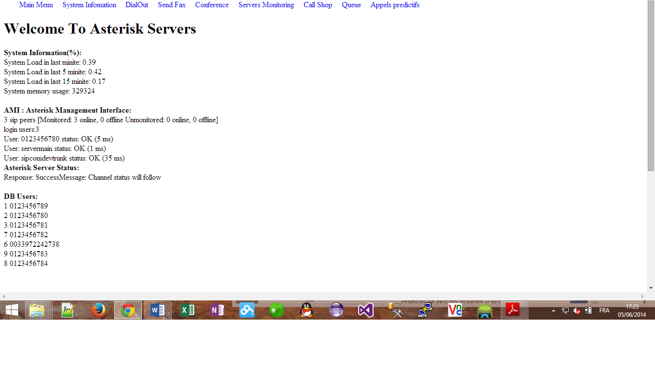Open the VNC viewer taskbar icon
This screenshot has width=655, height=368.
[x=455, y=310]
